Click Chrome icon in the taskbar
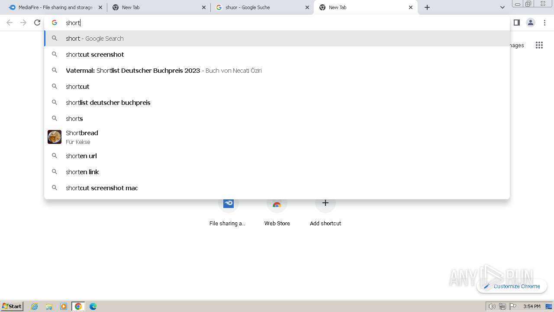Viewport: 554px width, 312px height. 78,306
